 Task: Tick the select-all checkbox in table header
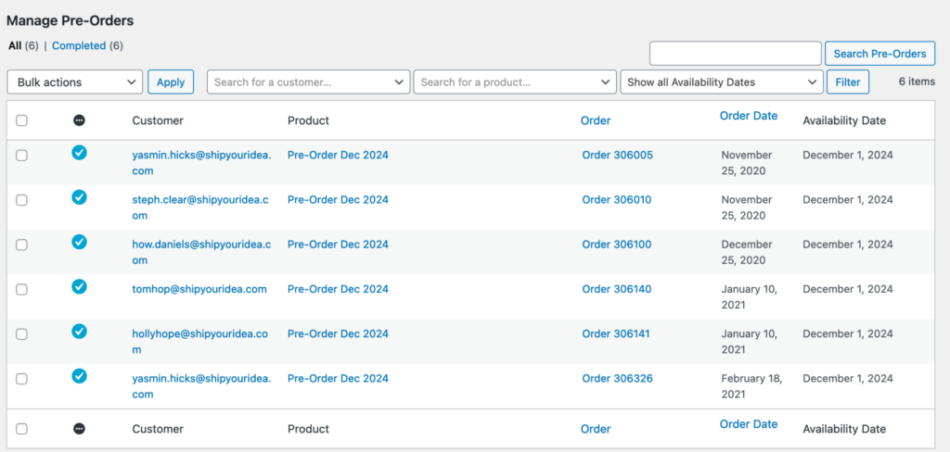click(x=22, y=120)
